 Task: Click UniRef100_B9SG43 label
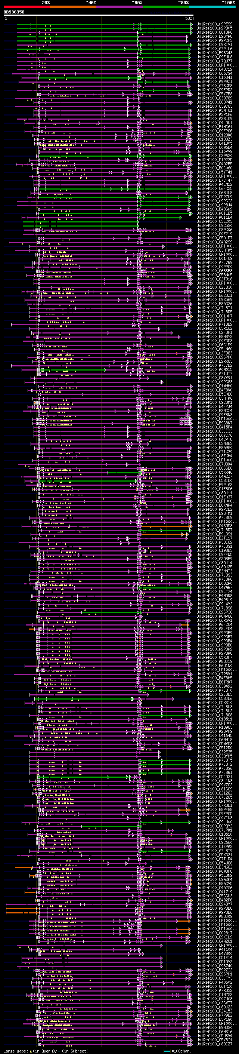point(214,53)
